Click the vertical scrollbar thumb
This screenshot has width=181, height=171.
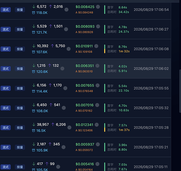coord(180,91)
